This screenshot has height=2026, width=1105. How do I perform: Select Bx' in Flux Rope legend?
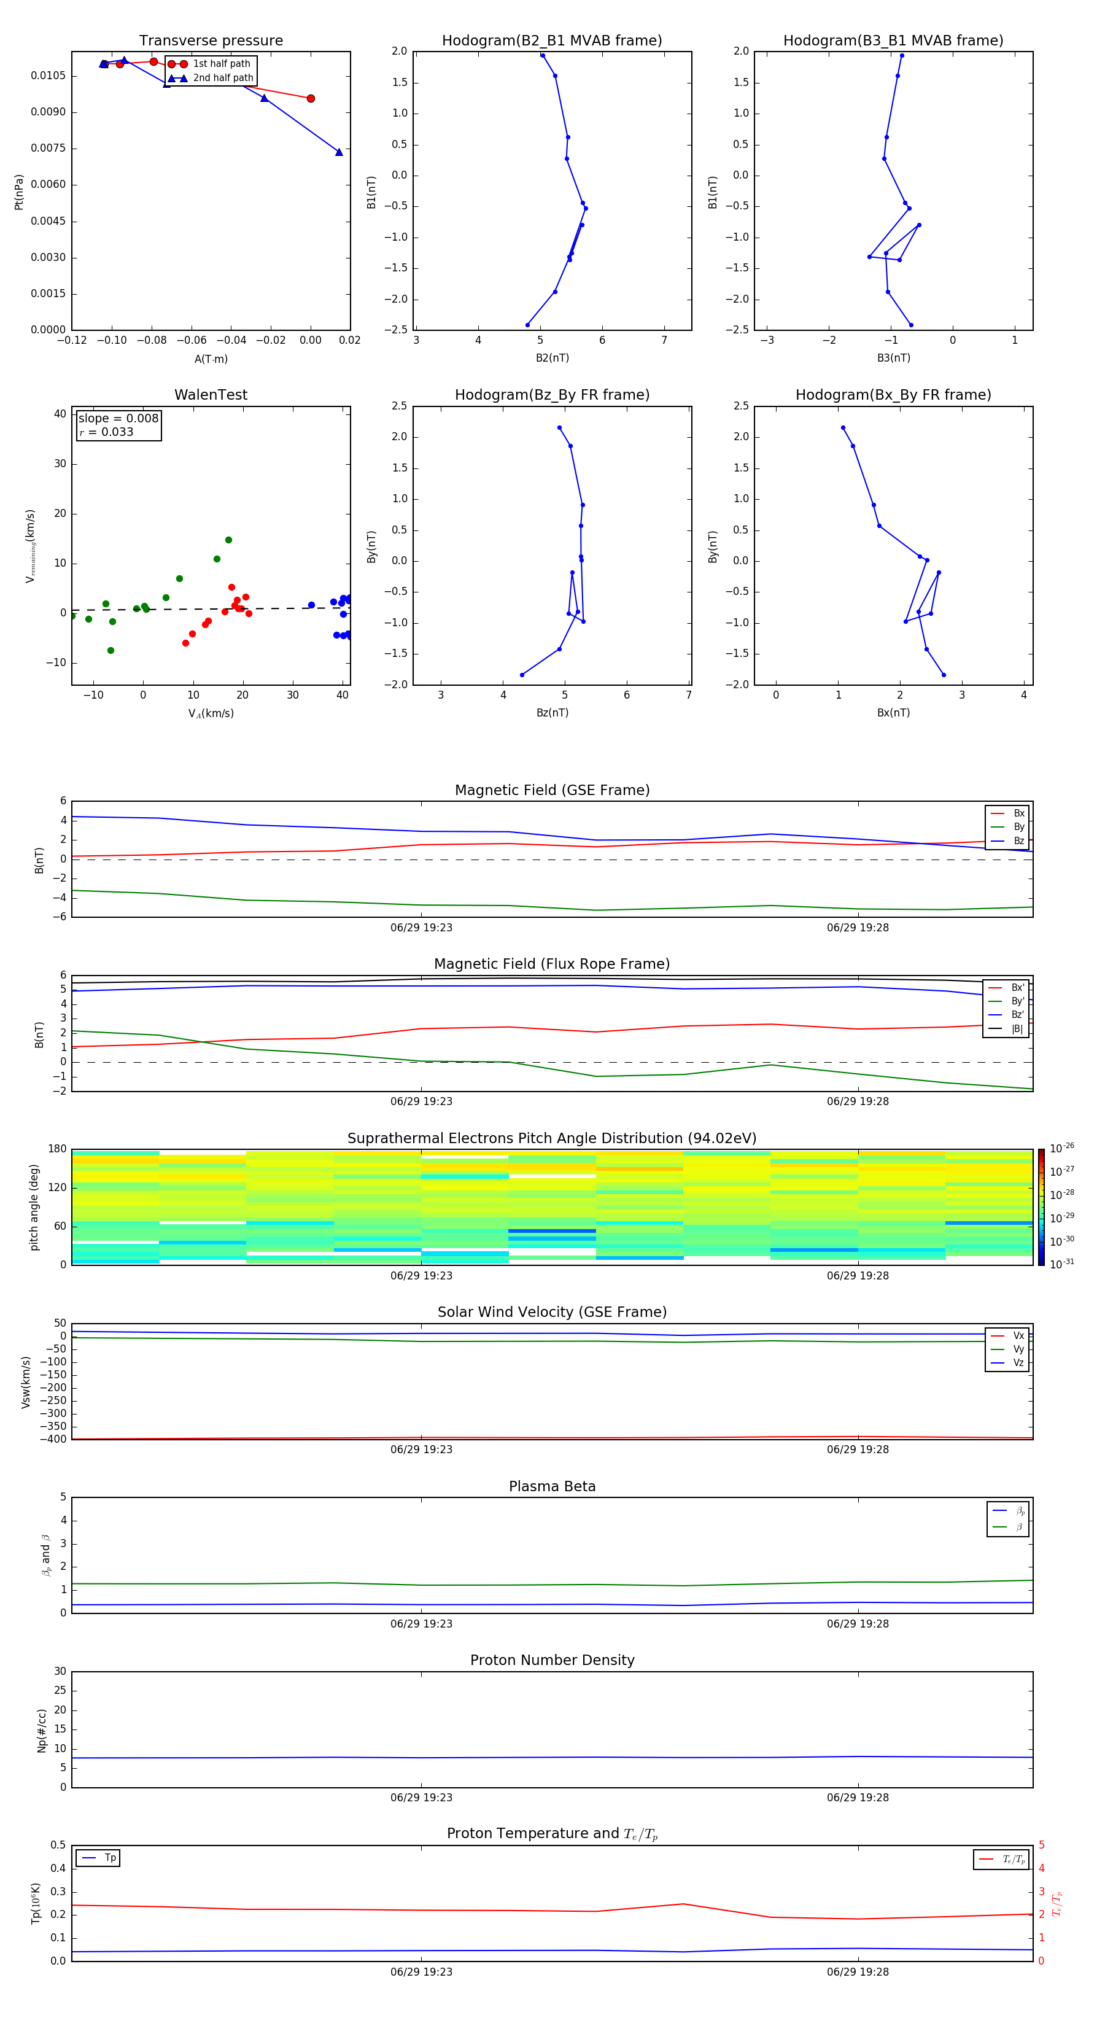tap(1007, 988)
